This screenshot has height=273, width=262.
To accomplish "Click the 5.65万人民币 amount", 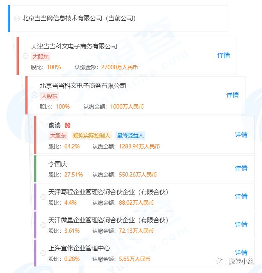I will 135,259.
